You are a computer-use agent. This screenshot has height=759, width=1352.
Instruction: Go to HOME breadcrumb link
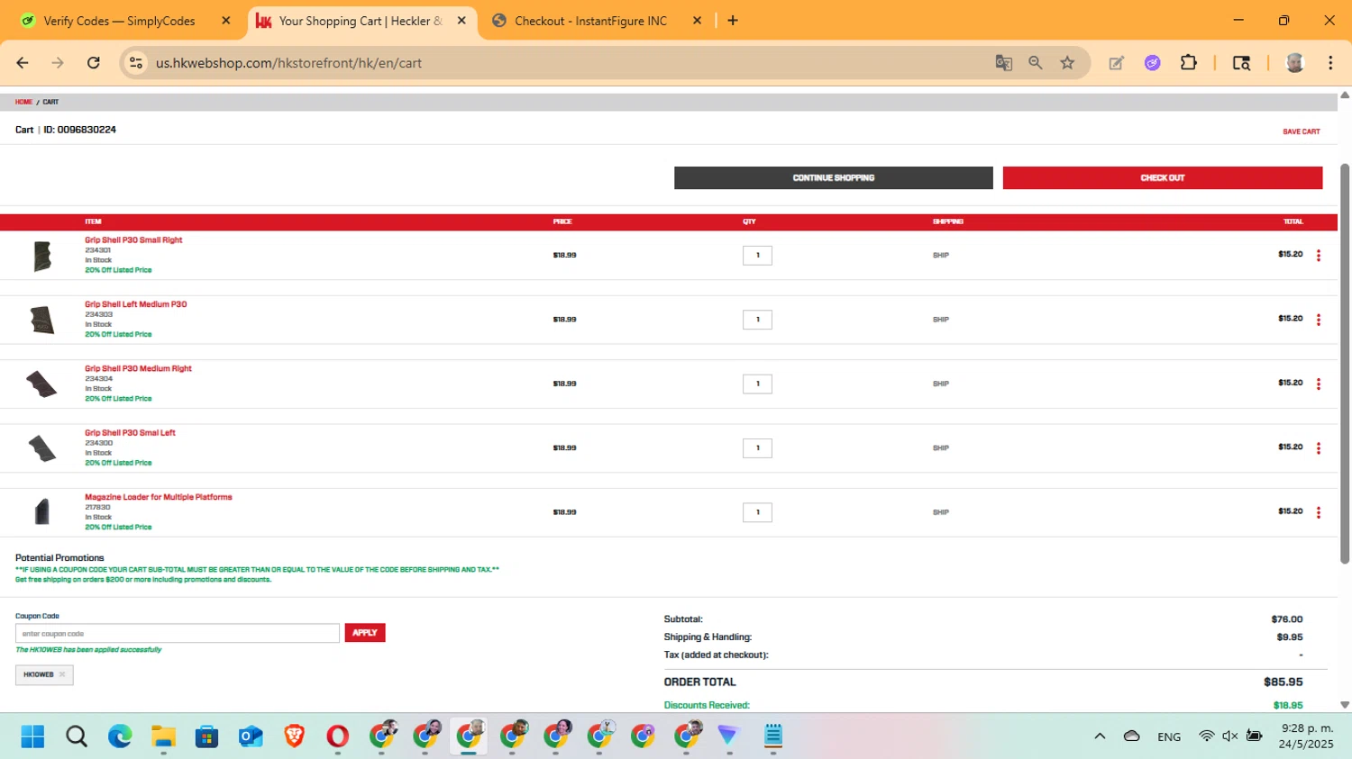point(23,102)
